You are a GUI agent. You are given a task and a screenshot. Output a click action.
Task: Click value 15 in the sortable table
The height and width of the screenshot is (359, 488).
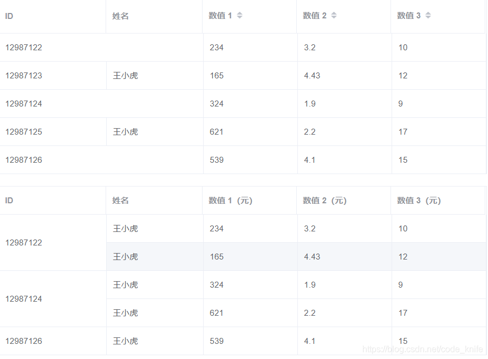[403, 159]
